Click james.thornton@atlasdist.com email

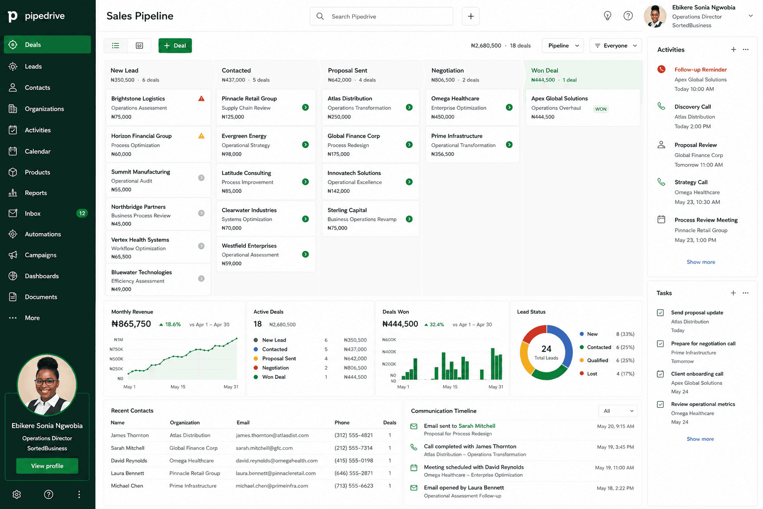click(272, 435)
